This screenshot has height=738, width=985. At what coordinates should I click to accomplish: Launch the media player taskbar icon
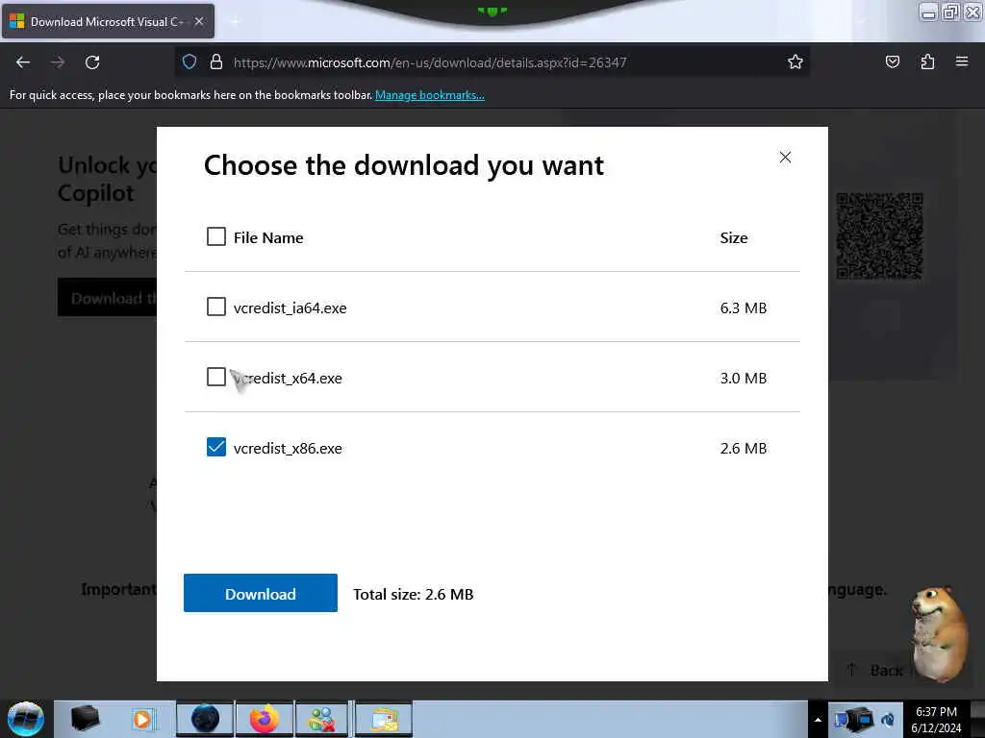142,720
